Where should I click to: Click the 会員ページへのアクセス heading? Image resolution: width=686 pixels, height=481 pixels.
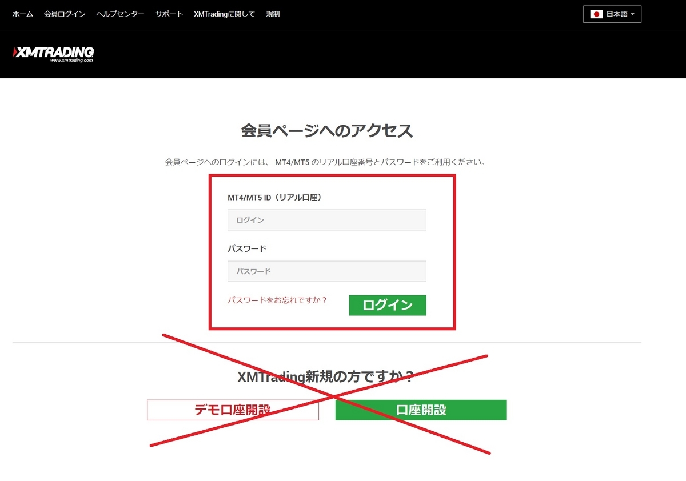(327, 131)
